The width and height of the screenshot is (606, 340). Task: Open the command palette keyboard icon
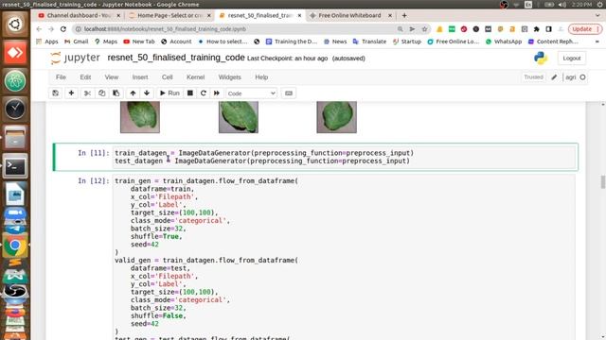289,93
